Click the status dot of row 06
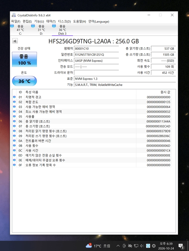The image size is (189, 251). [14, 121]
